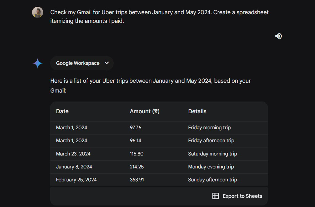
Task: Click the Sheets table icon beside Export
Action: (x=216, y=196)
